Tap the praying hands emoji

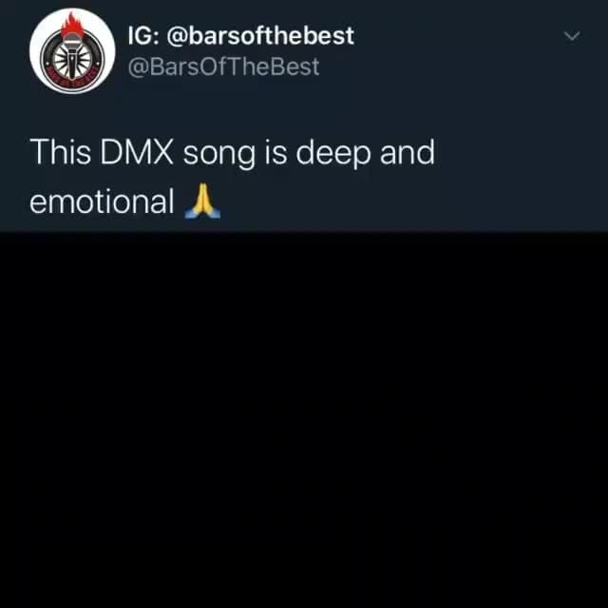tap(202, 201)
